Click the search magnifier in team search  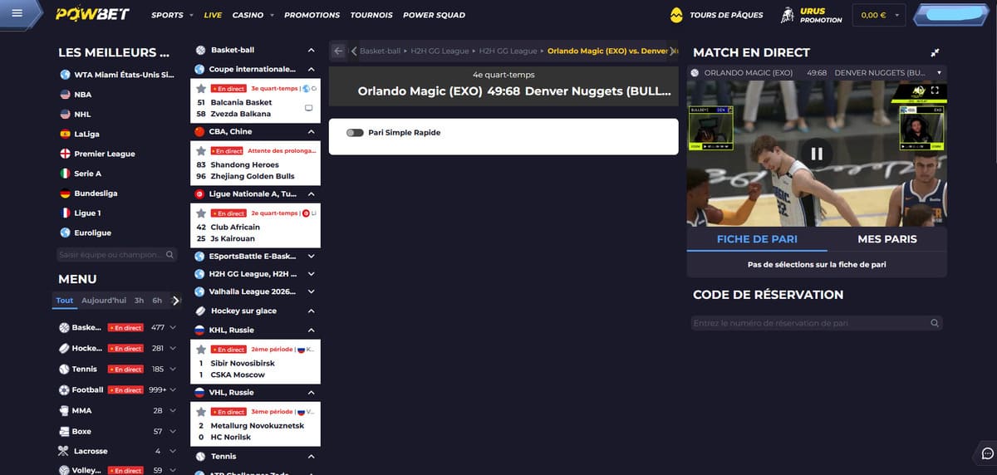point(170,255)
